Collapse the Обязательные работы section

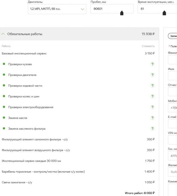[3, 34]
